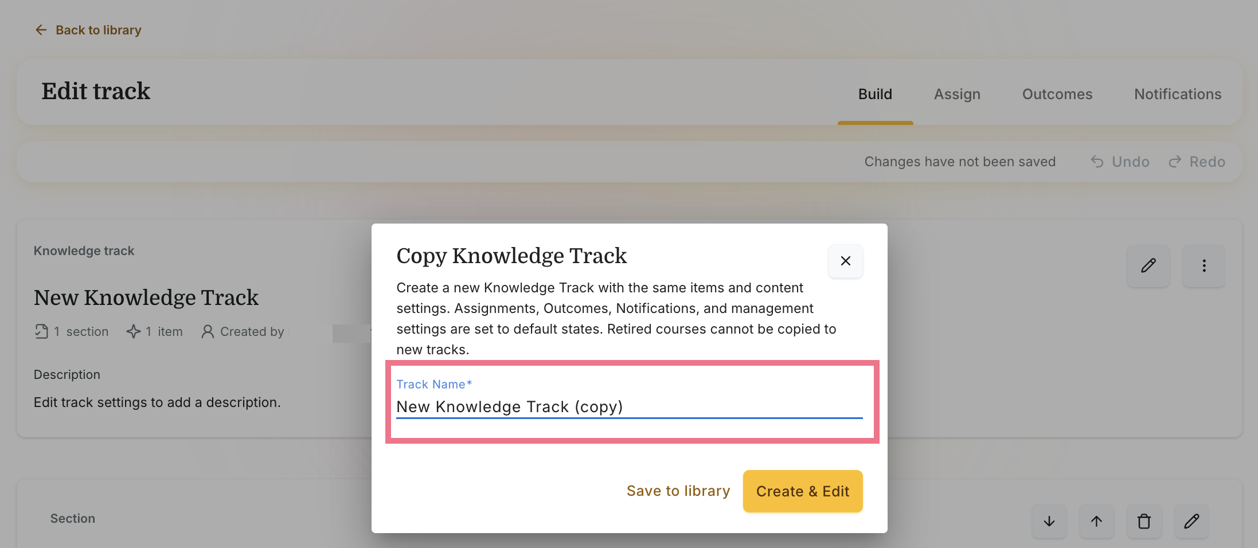This screenshot has height=548, width=1258.
Task: Click Save to library
Action: (x=678, y=491)
